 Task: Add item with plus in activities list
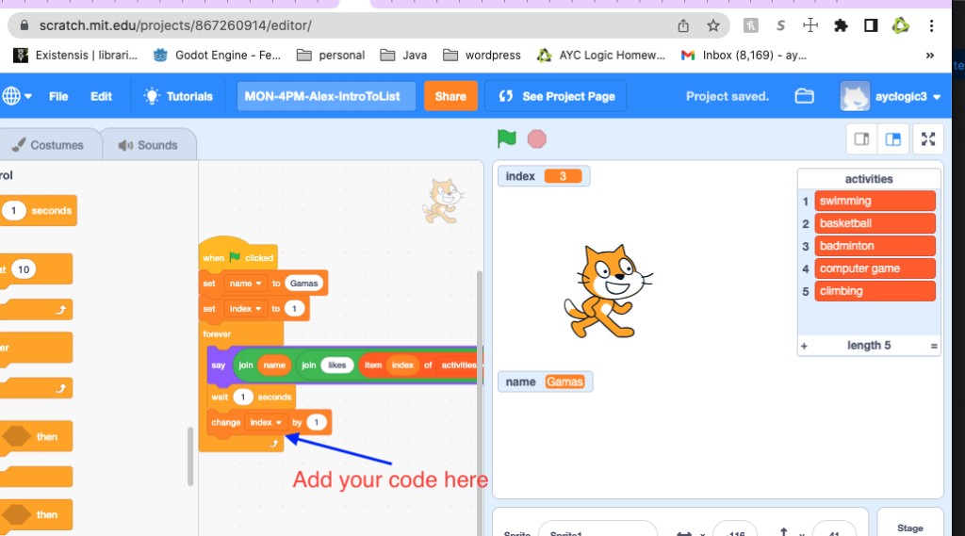click(804, 346)
